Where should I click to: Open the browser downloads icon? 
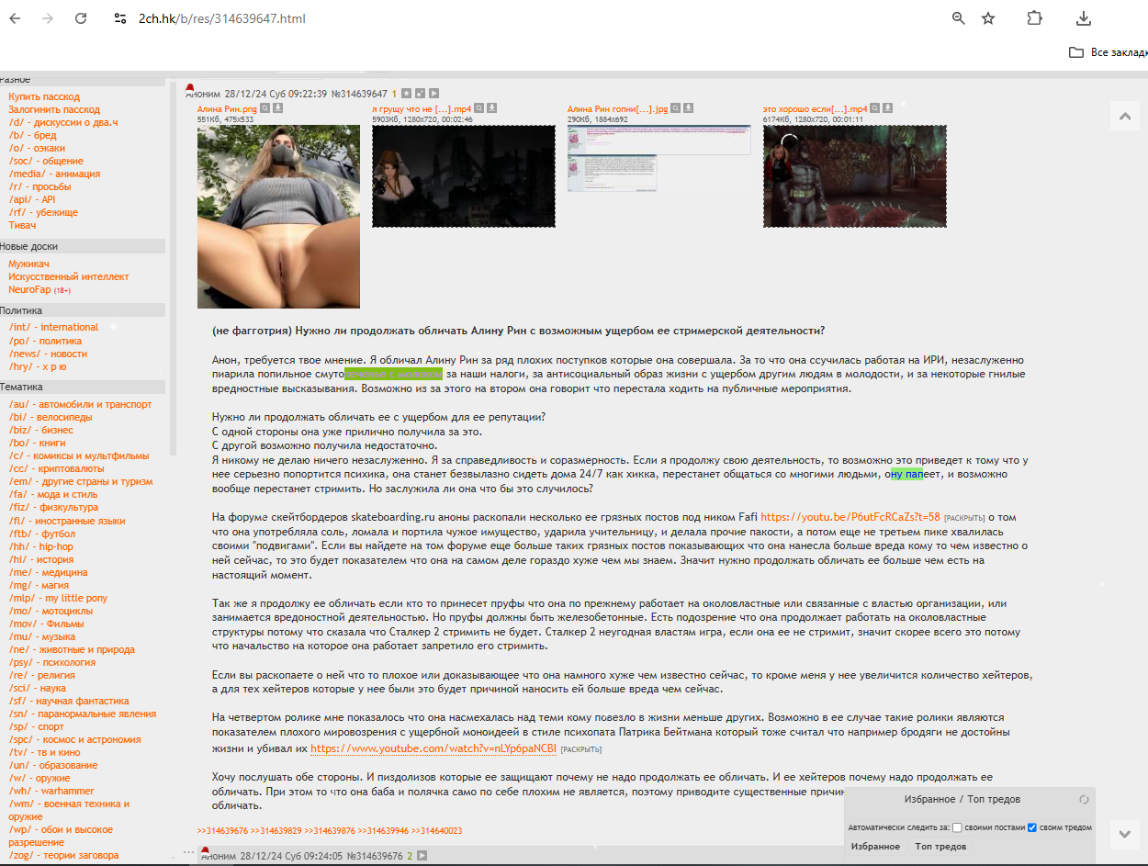pyautogui.click(x=1083, y=18)
